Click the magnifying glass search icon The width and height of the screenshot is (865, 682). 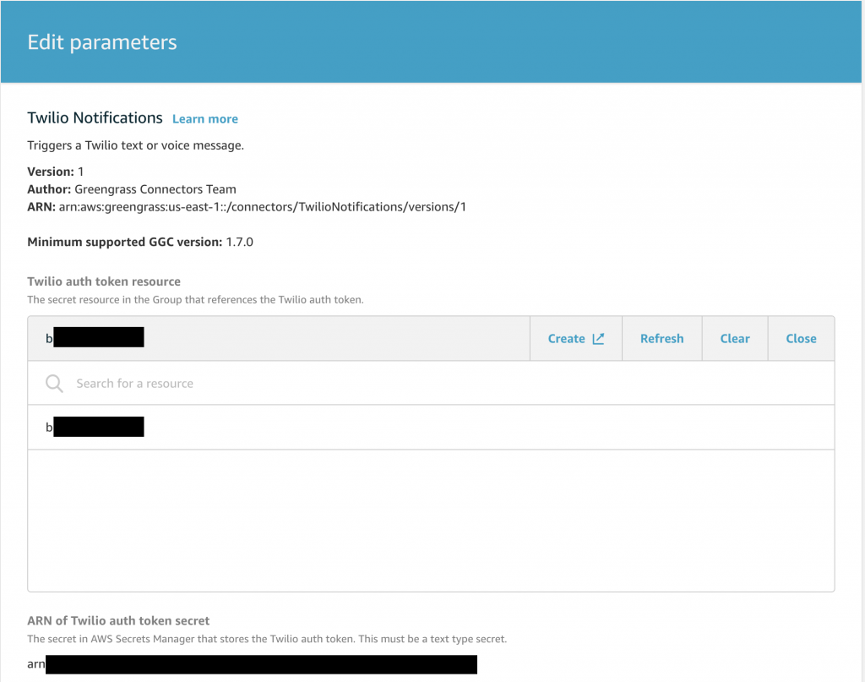[x=54, y=383]
